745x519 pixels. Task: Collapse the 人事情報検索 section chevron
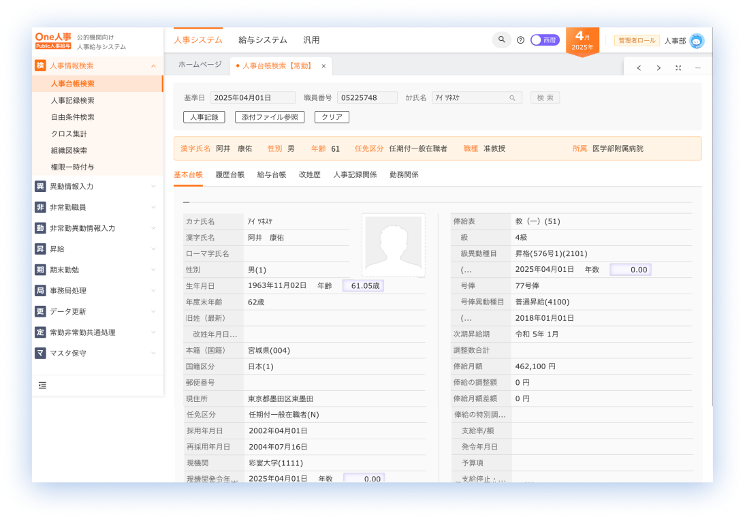[153, 66]
